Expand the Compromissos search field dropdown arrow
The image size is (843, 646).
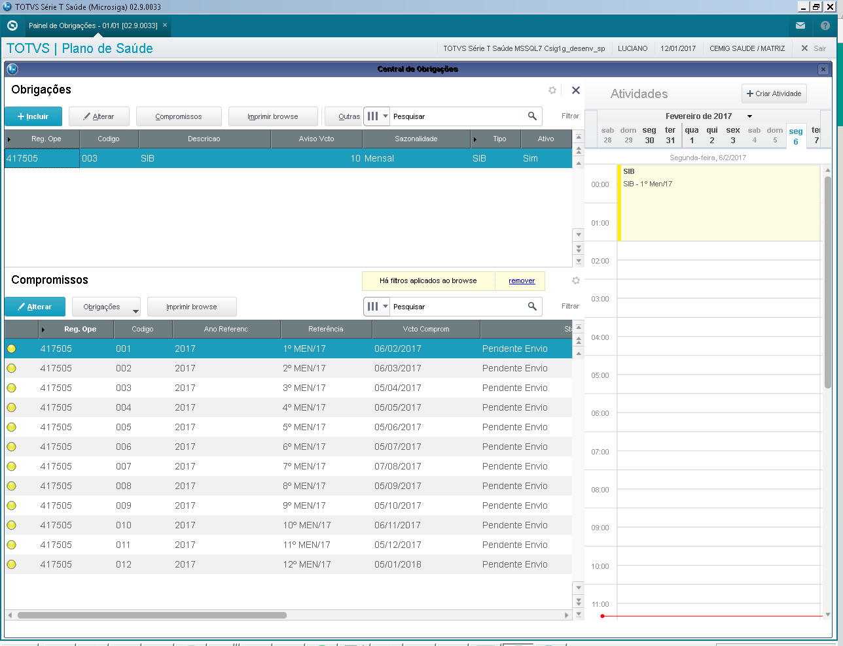[386, 307]
